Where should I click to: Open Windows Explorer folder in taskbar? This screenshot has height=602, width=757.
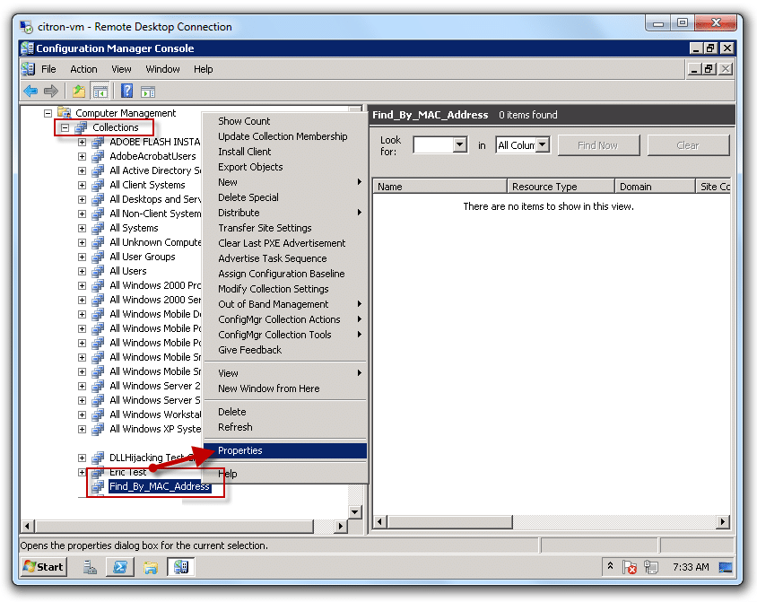pos(151,566)
